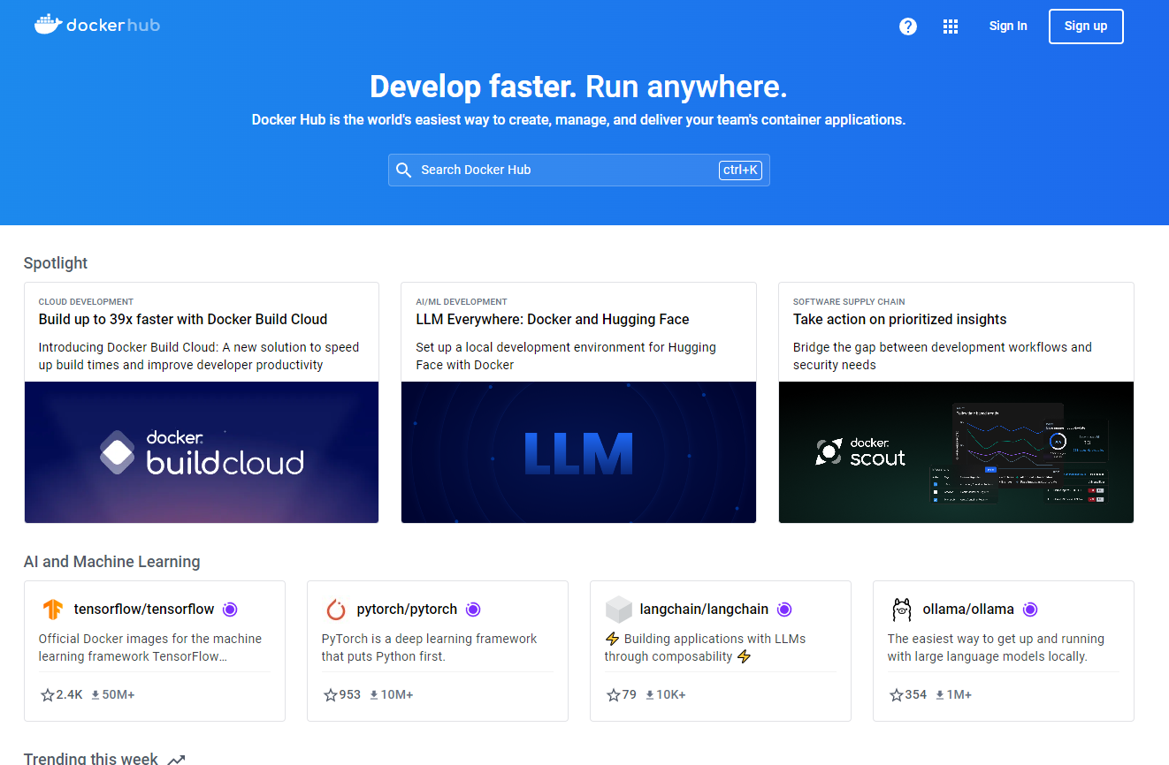Open pytorch/pytorch repository name

407,610
